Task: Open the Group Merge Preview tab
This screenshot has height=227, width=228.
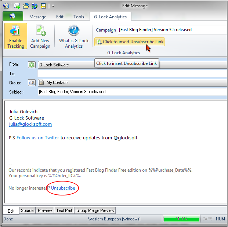Action: click(x=95, y=210)
